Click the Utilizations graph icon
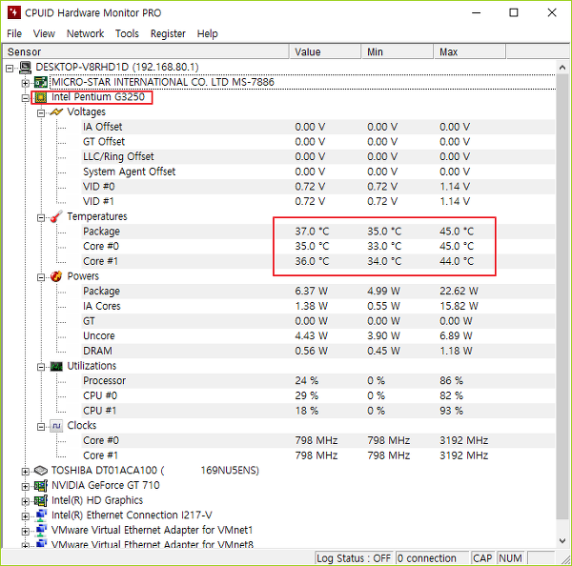 [x=56, y=366]
